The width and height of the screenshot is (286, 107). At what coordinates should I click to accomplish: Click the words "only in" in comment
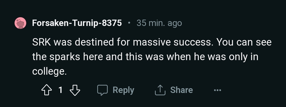pyautogui.click(x=244, y=57)
